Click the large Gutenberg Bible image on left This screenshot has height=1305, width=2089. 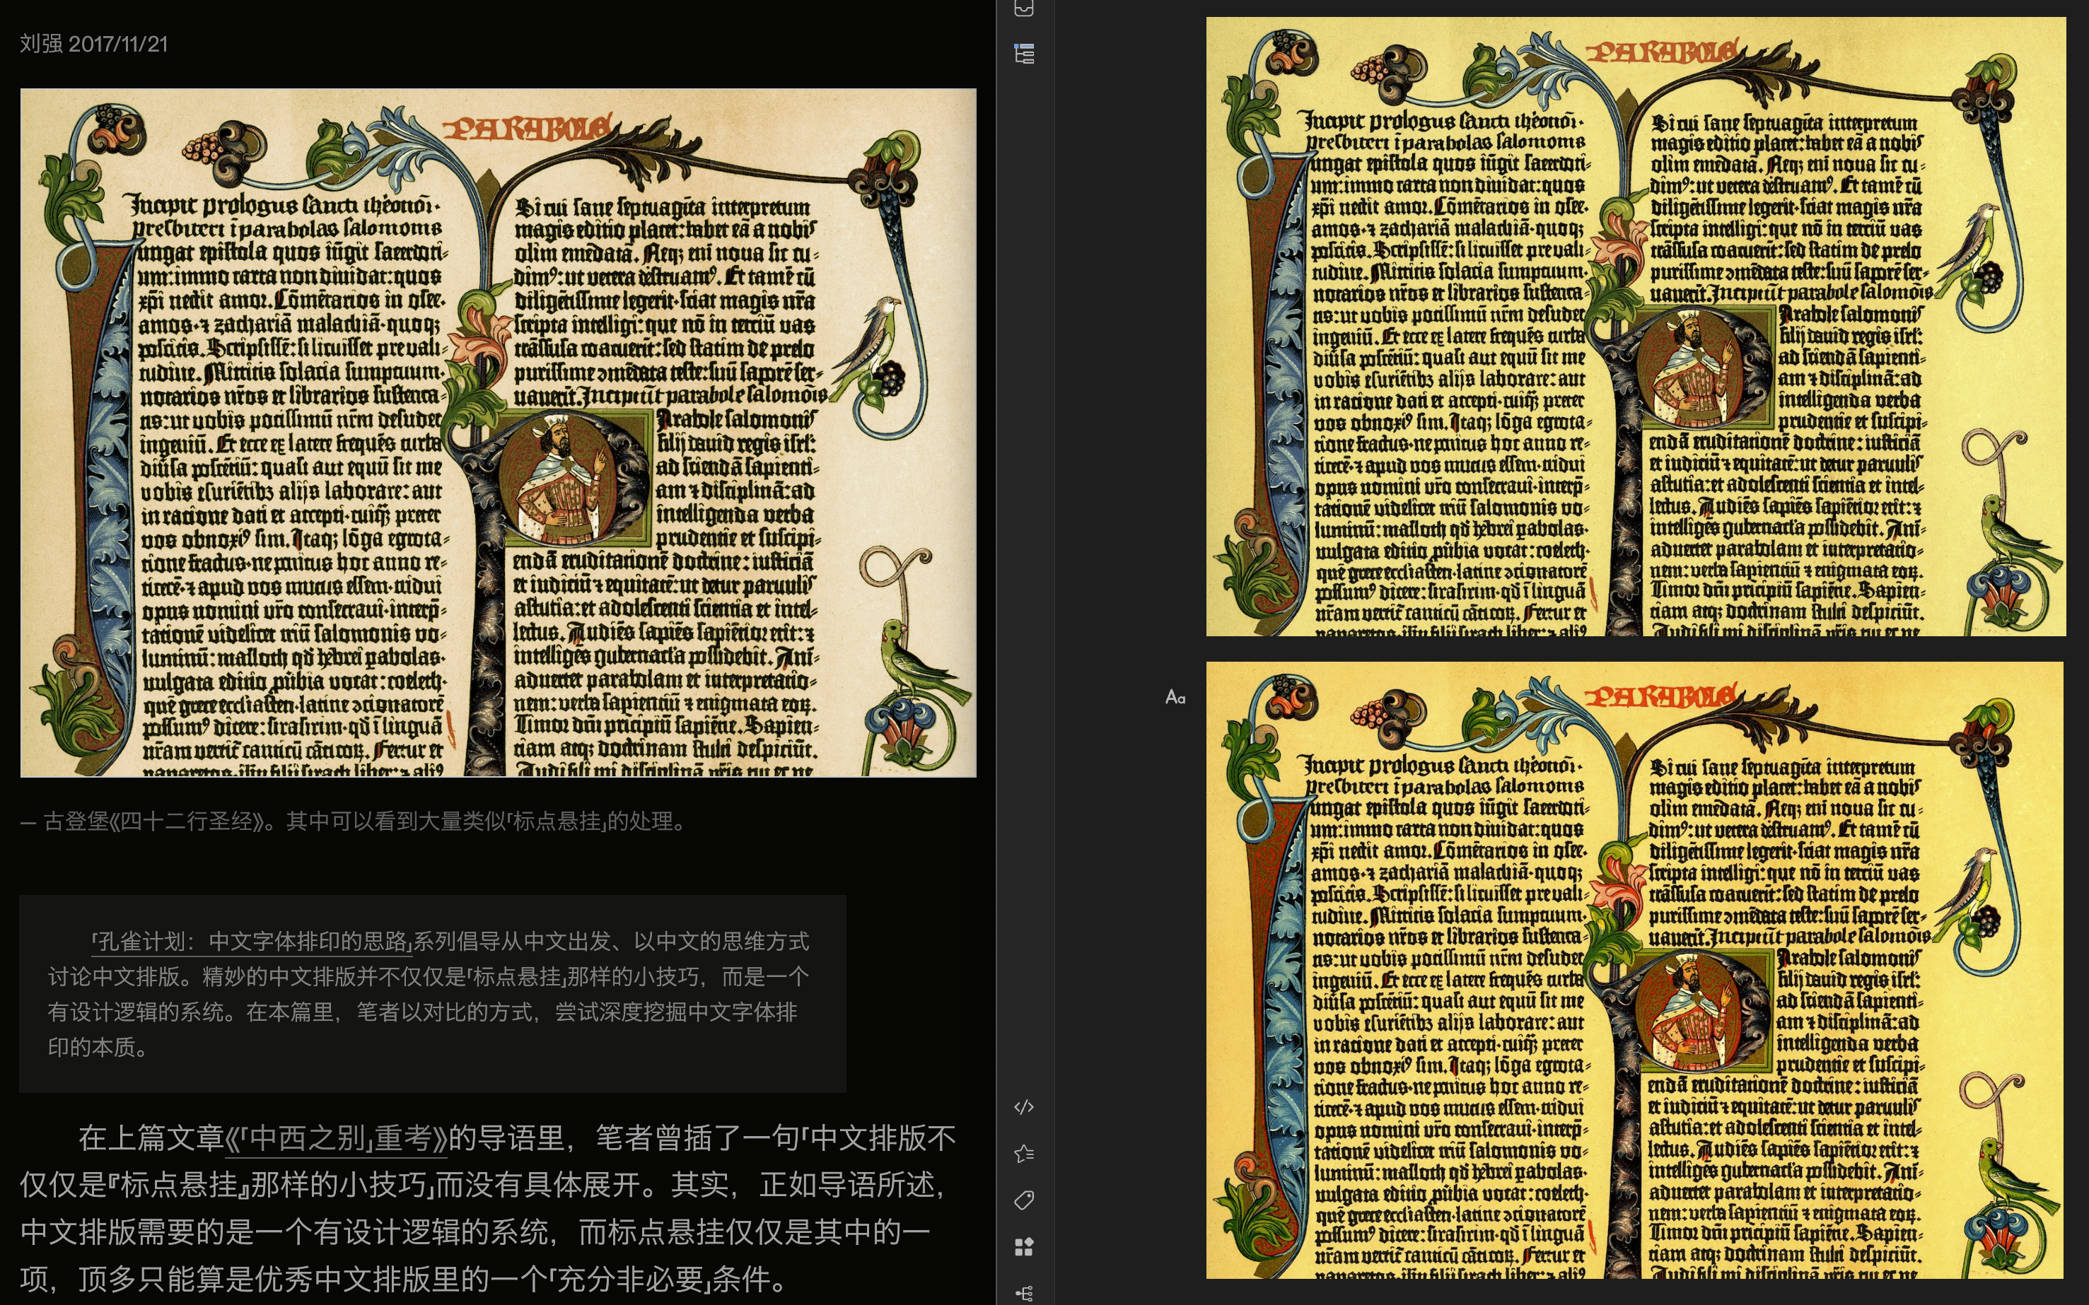pos(498,431)
